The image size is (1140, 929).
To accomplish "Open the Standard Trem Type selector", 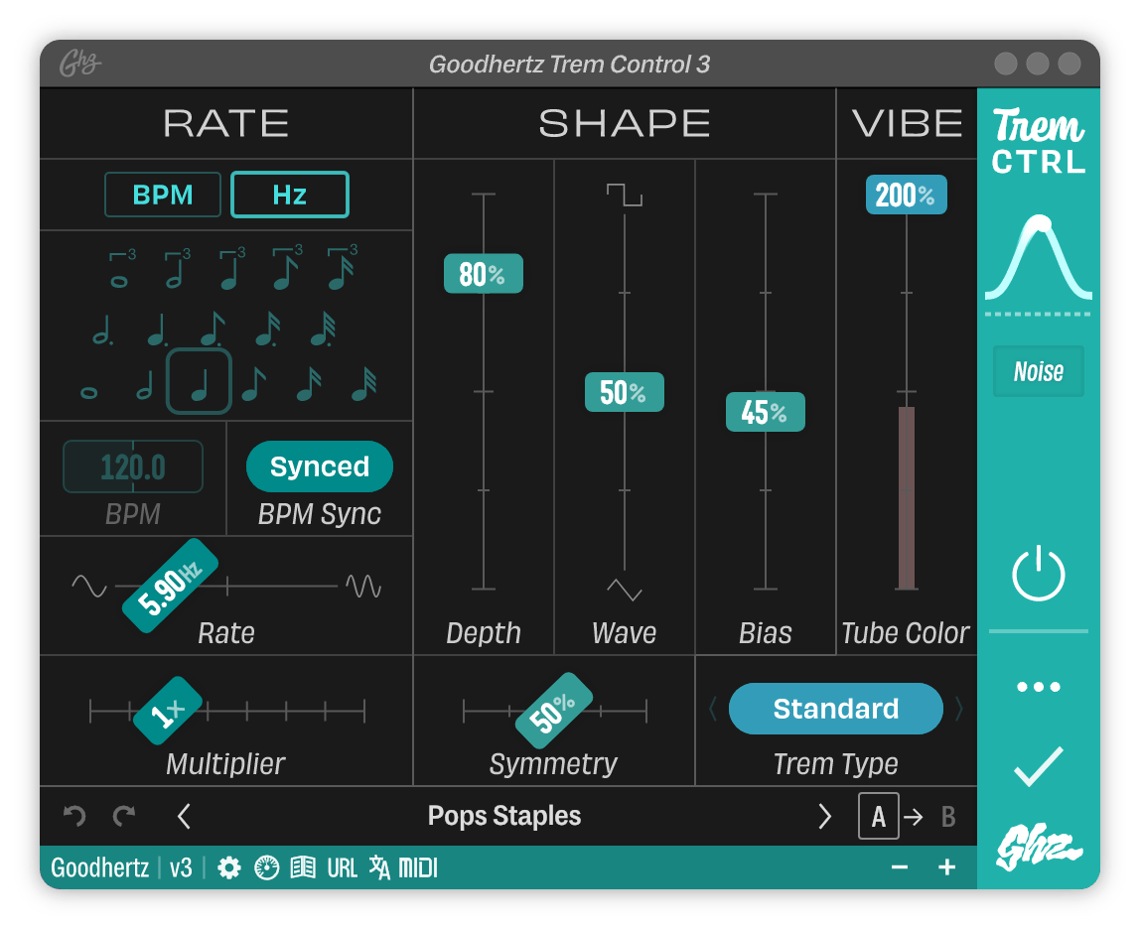I will click(x=835, y=709).
